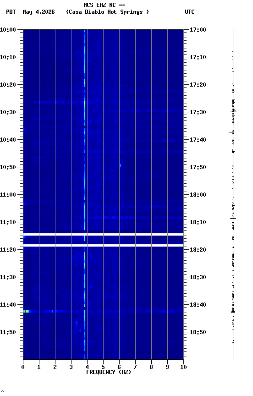
Task: Click the 11:40 PDT time label
Action: [x=8, y=305]
